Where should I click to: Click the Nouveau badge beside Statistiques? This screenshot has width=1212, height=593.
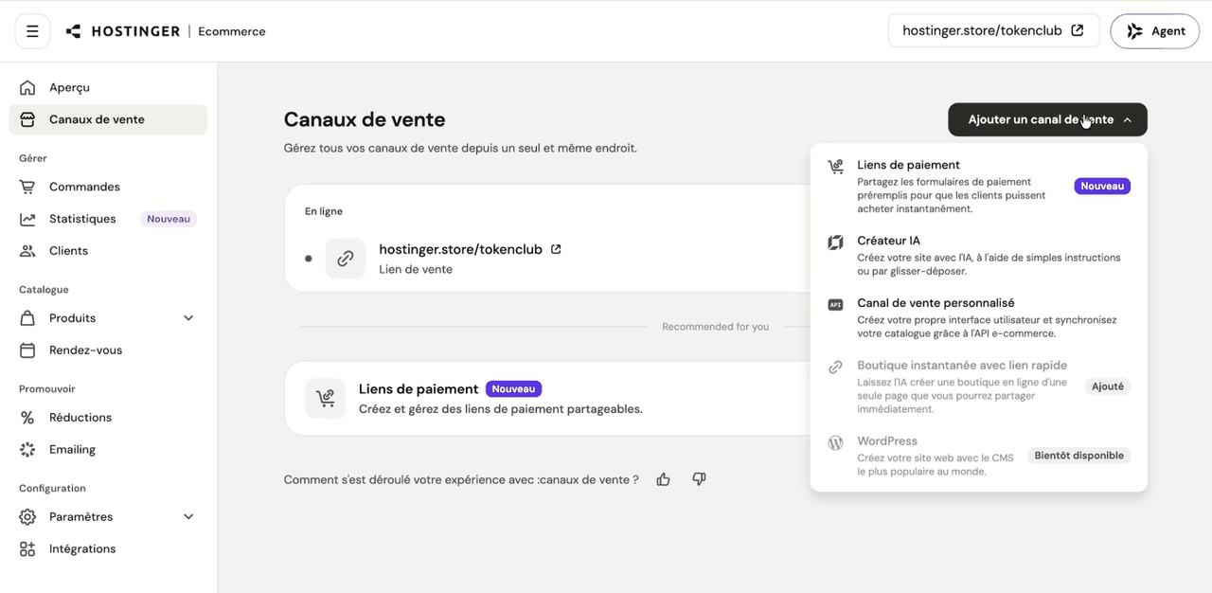pos(169,219)
